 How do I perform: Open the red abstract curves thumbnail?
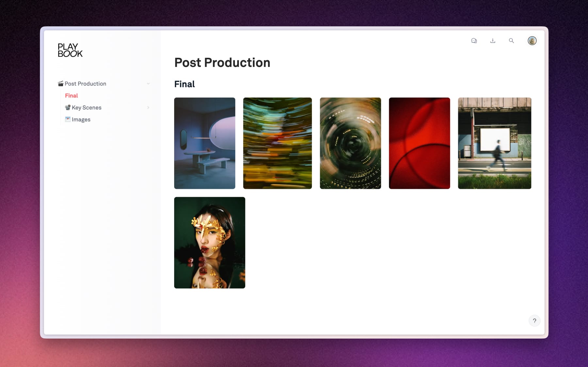click(419, 143)
